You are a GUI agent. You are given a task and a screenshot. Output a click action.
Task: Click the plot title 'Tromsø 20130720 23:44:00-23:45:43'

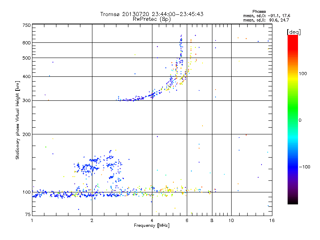pos(152,14)
